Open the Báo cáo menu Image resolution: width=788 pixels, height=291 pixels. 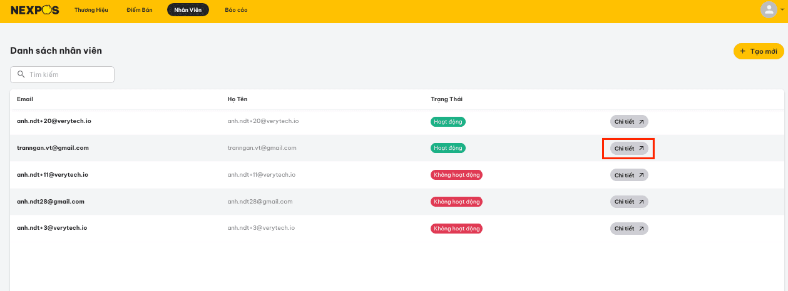(236, 10)
